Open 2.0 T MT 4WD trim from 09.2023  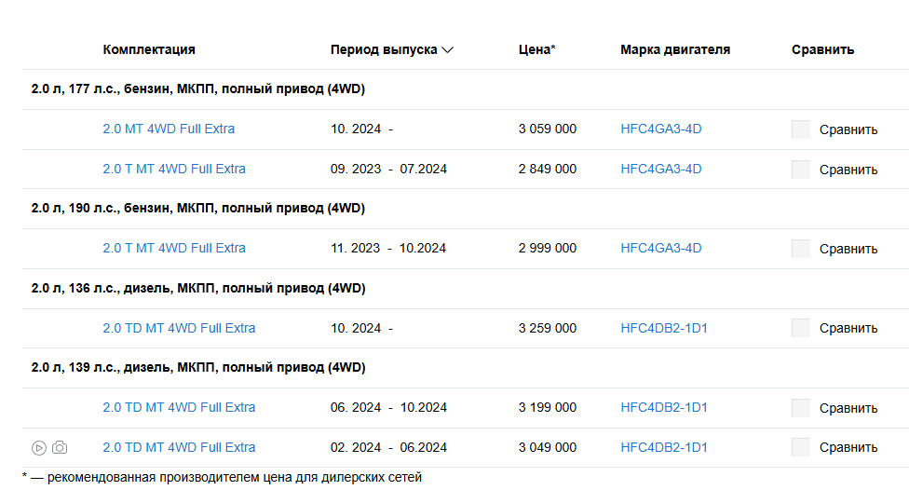click(174, 169)
